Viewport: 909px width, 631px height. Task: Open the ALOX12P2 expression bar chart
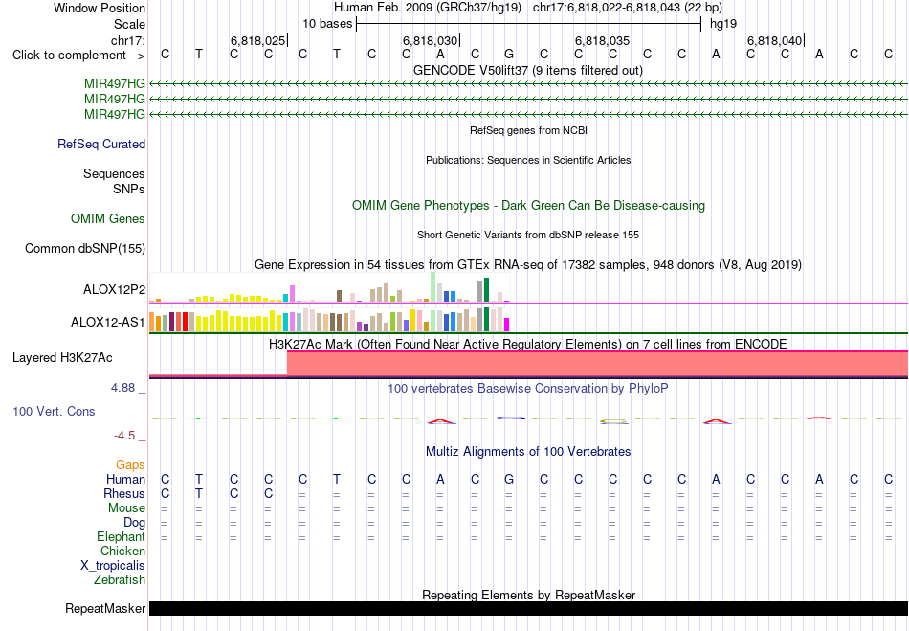(x=329, y=287)
